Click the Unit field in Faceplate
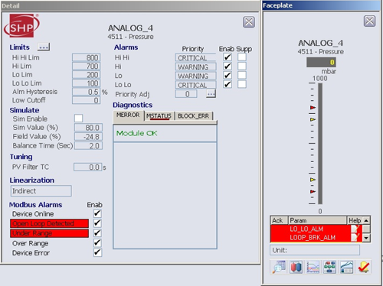Image resolution: width=383 pixels, height=286 pixels. [x=315, y=250]
